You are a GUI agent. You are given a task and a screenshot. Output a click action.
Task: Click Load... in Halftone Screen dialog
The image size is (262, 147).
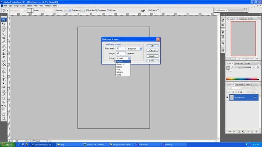152,56
